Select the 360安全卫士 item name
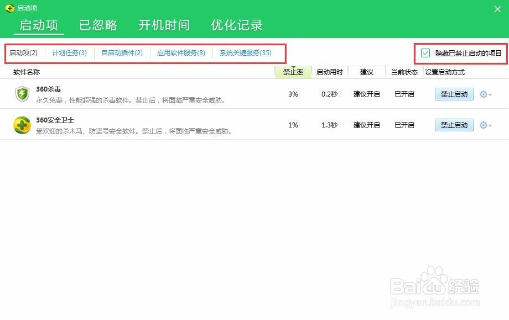This screenshot has width=509, height=320. 55,120
